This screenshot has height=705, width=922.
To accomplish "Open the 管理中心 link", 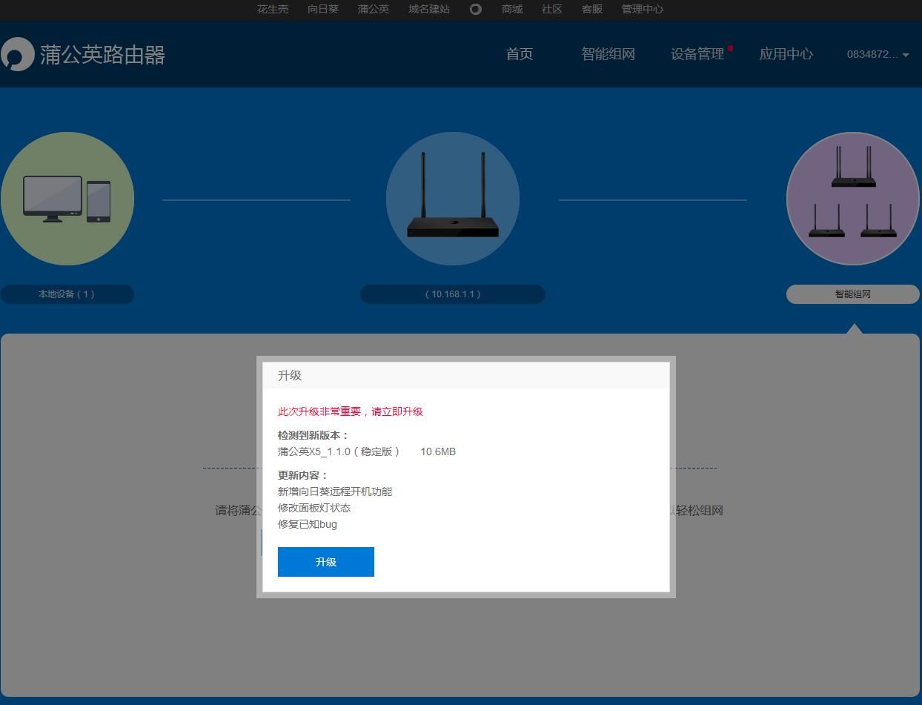I will (643, 9).
